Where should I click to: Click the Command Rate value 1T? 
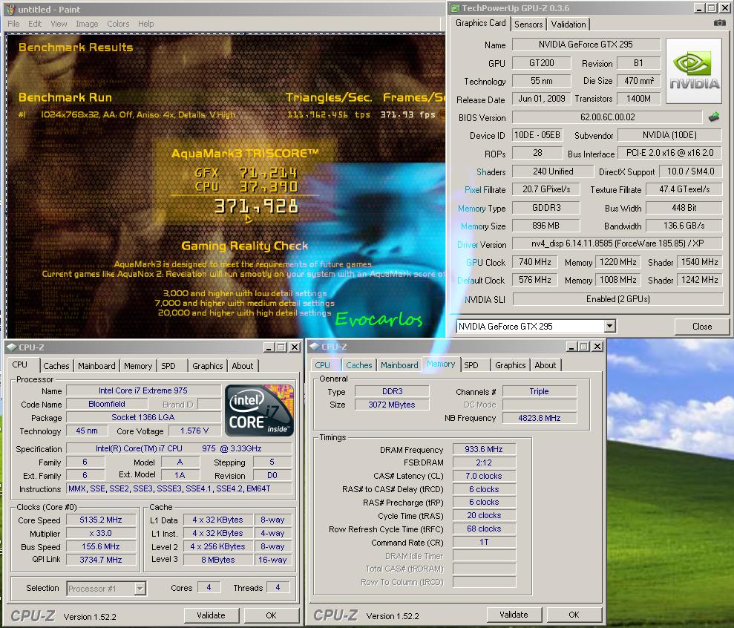(x=484, y=542)
